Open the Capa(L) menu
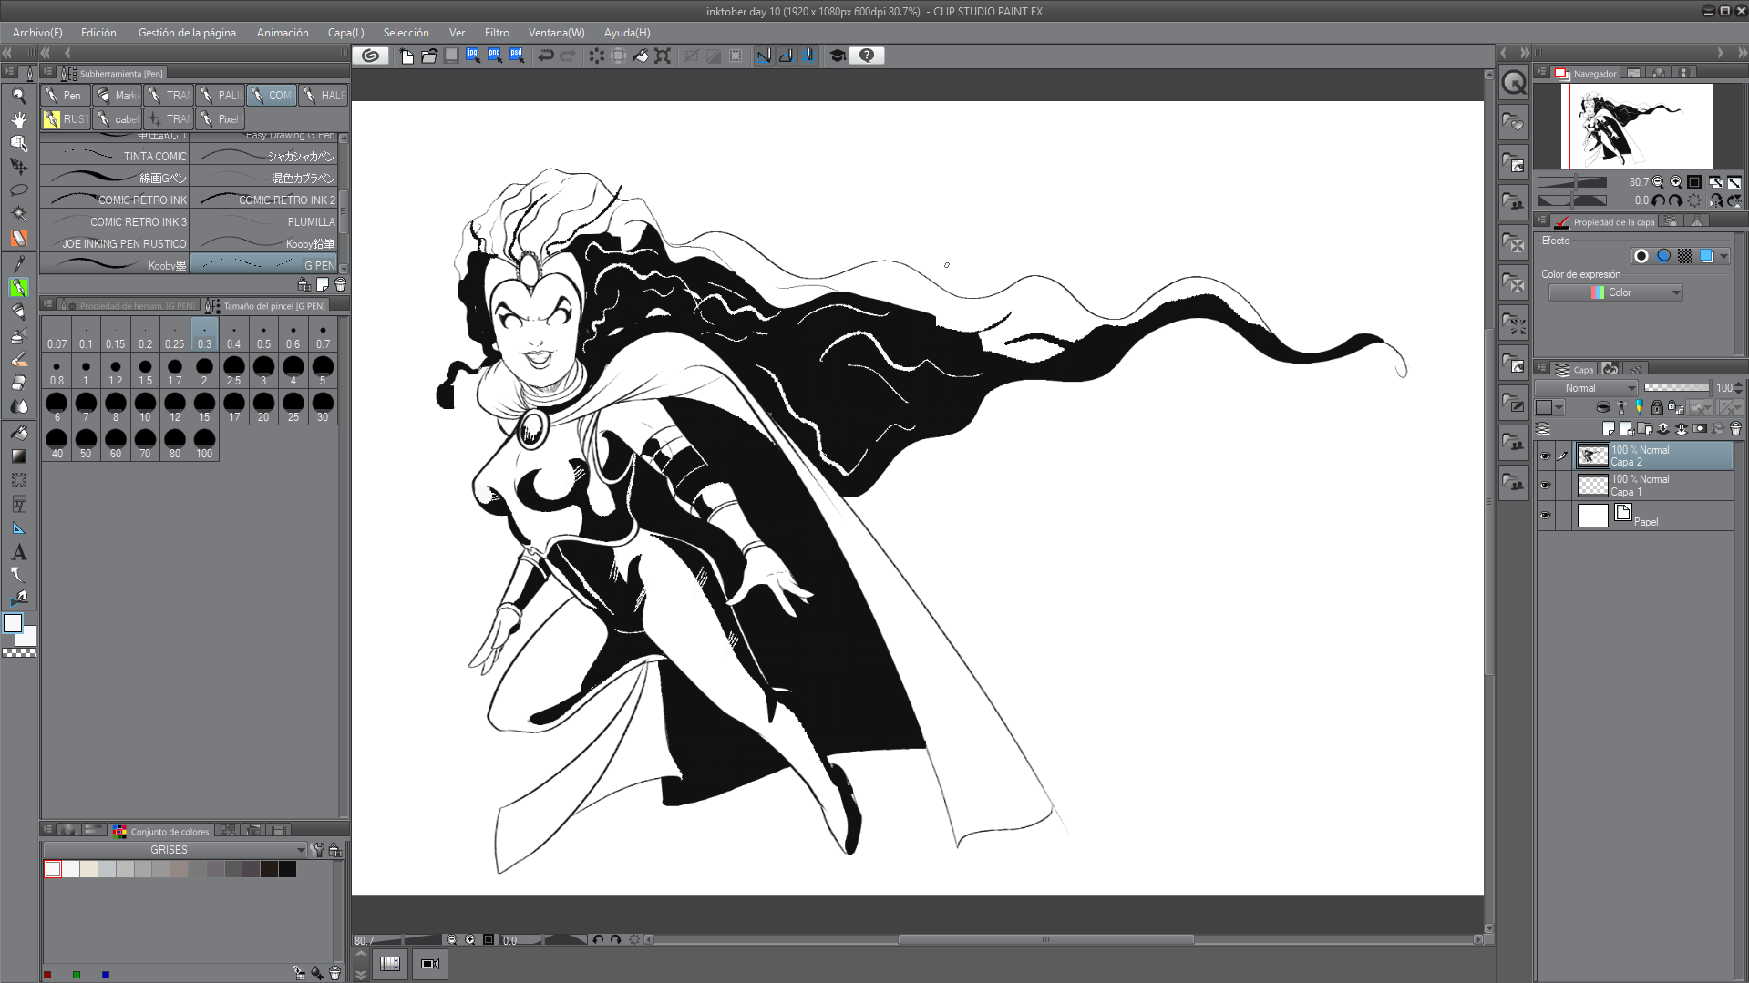Viewport: 1749px width, 983px height. pos(345,33)
